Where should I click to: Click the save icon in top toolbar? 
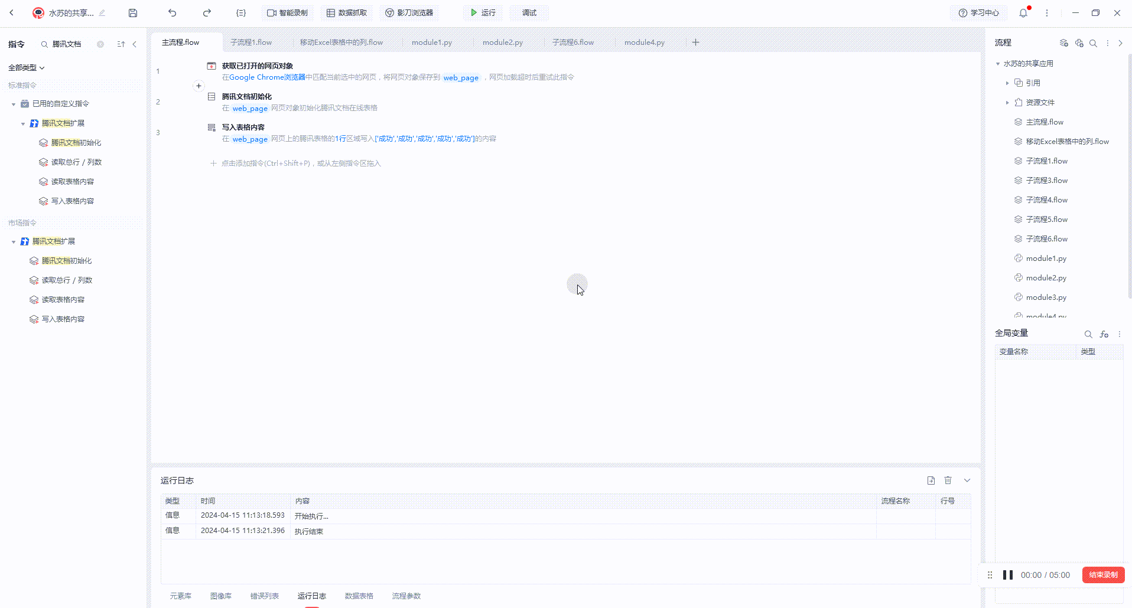[x=133, y=13]
